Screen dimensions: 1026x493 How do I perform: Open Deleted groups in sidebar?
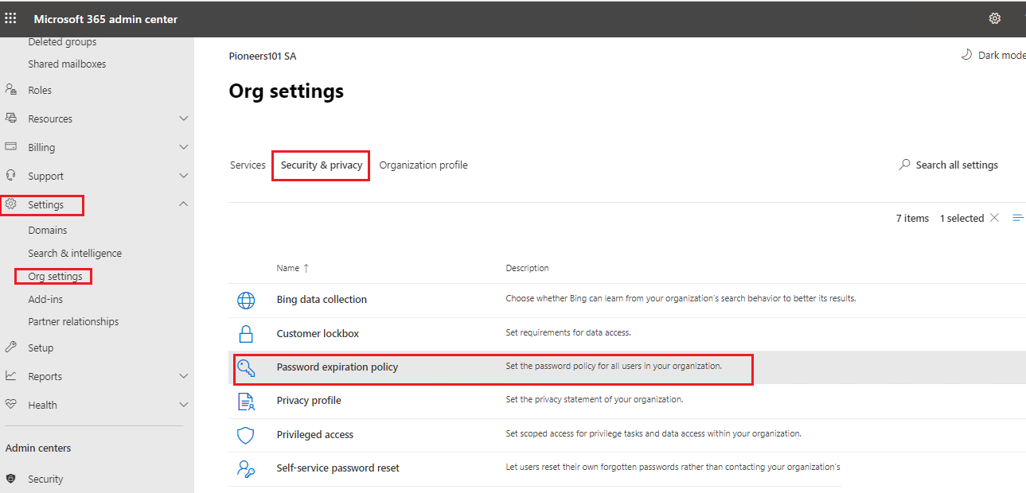tap(62, 41)
